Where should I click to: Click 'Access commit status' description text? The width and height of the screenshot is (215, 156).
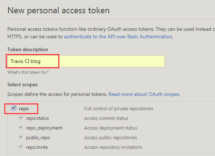pyautogui.click(x=106, y=118)
